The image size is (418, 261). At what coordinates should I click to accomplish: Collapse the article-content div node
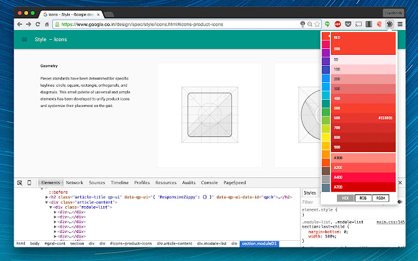click(46, 202)
